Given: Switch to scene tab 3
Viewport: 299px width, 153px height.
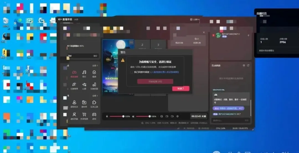Looking at the screenshot, I should (x=158, y=44).
